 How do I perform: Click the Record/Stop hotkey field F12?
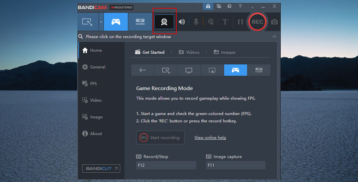(x=166, y=165)
